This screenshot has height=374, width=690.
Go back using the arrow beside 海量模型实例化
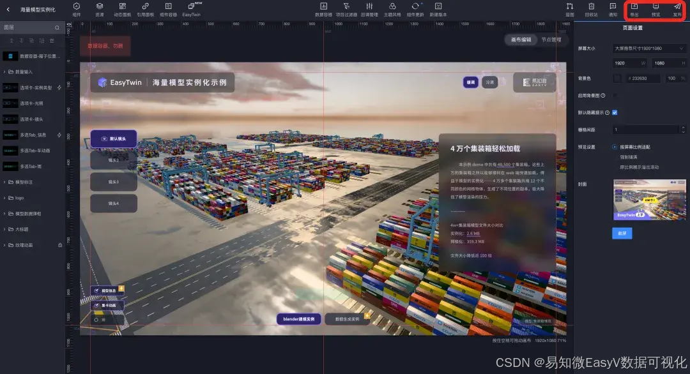coord(8,9)
